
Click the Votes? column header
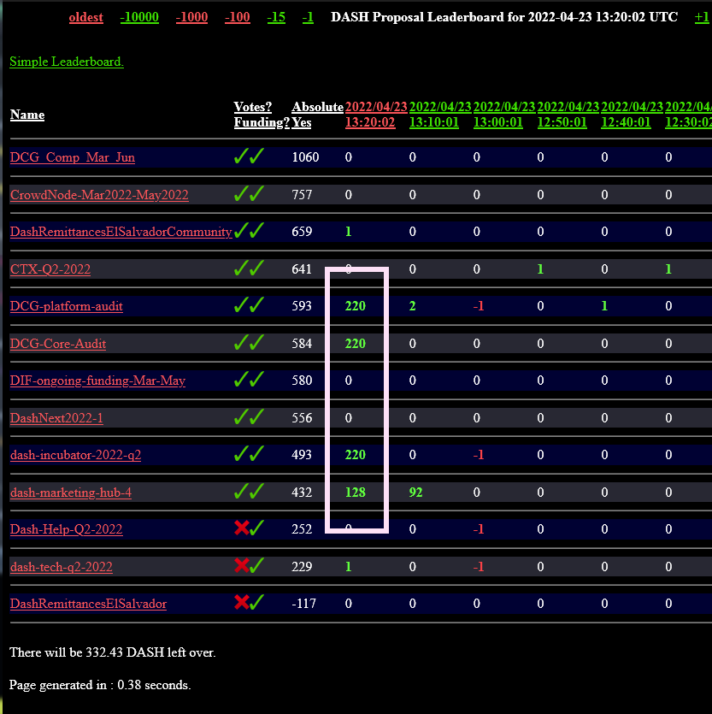[x=253, y=107]
